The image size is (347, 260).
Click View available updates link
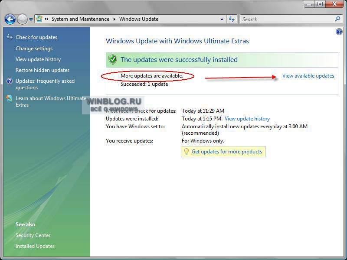pos(308,76)
